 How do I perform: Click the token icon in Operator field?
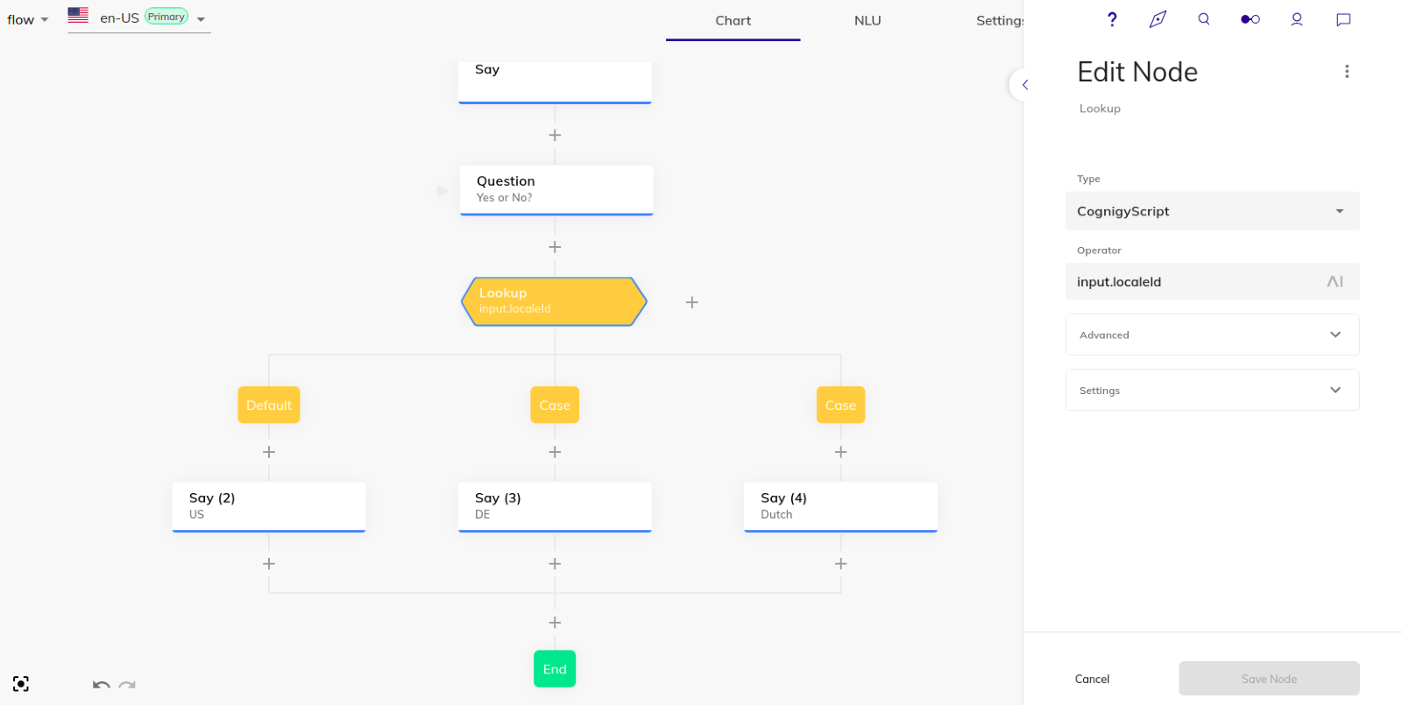click(x=1335, y=282)
